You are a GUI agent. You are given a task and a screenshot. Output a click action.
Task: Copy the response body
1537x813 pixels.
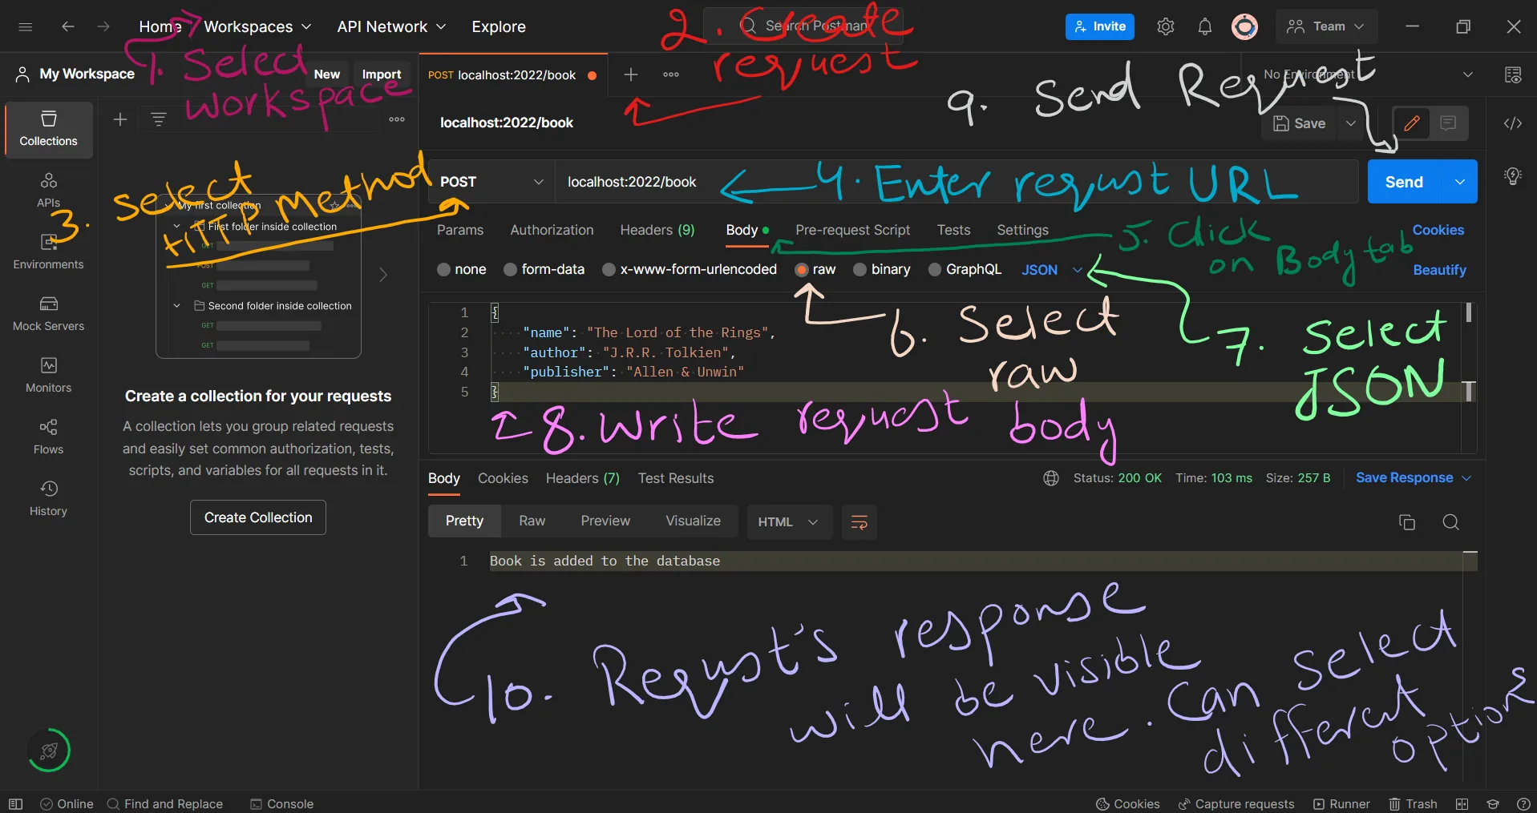(x=1406, y=522)
